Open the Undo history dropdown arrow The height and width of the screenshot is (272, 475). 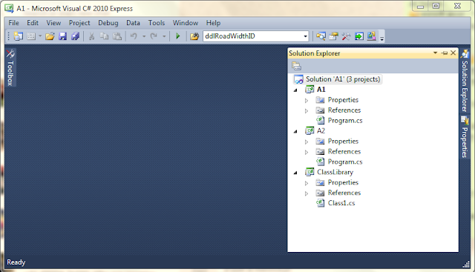coord(144,36)
